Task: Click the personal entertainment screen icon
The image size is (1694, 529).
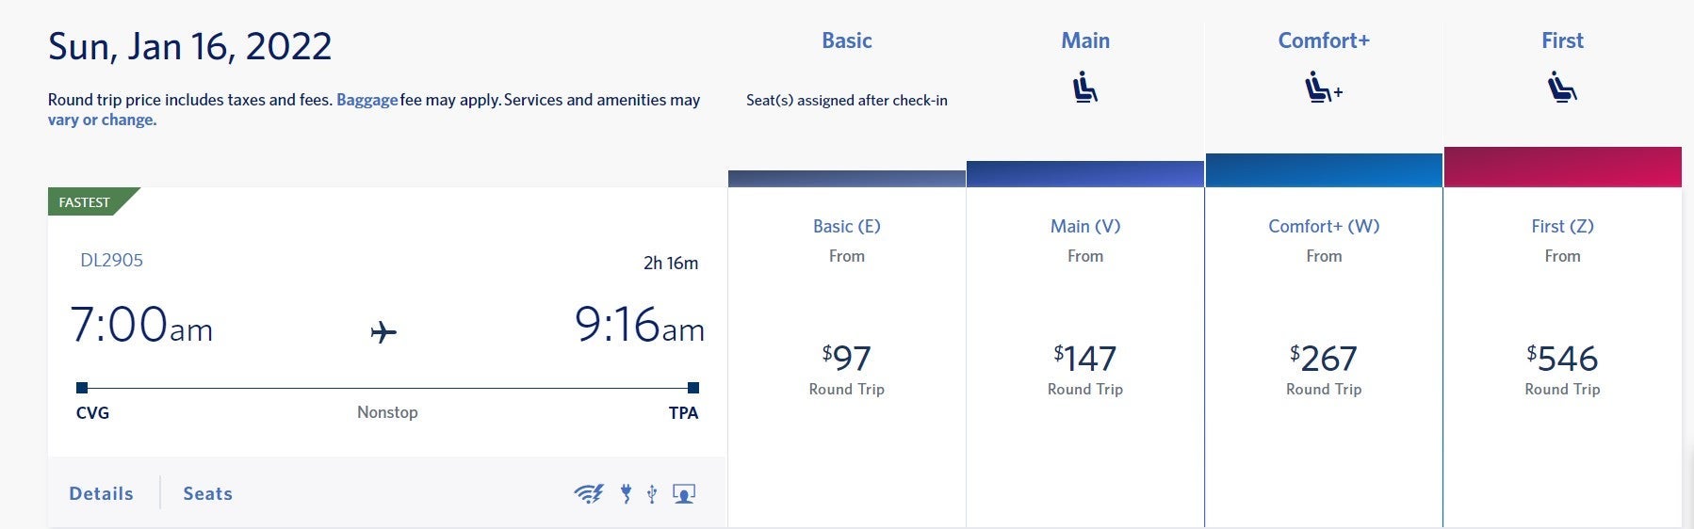Action: pyautogui.click(x=684, y=493)
